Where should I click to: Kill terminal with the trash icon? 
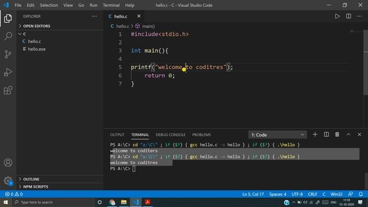pyautogui.click(x=338, y=135)
